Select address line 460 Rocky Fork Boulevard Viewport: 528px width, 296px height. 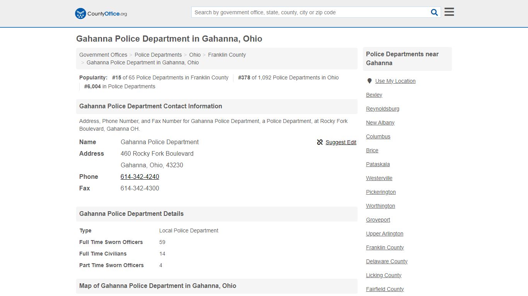point(157,153)
